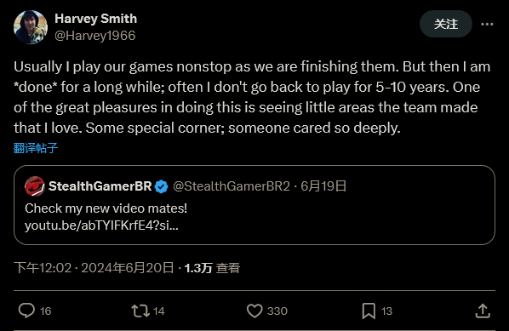Click the StealthGamerBR display name

[x=100, y=186]
